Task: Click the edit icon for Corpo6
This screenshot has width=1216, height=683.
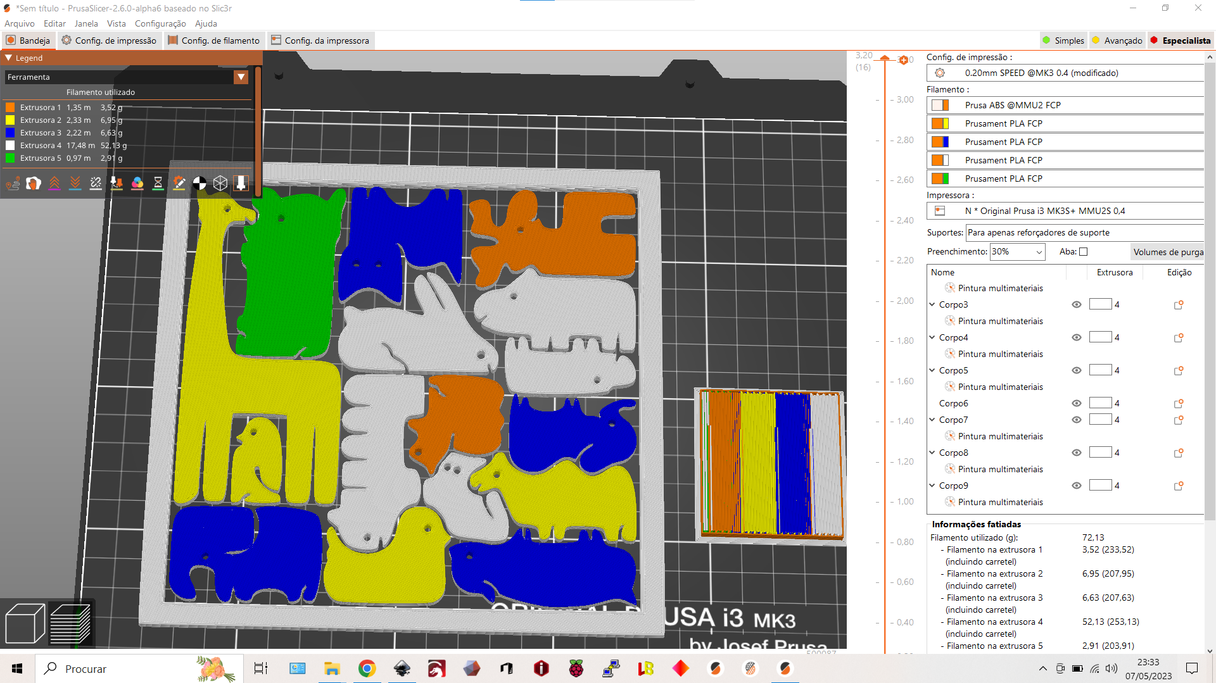Action: [x=1179, y=404]
